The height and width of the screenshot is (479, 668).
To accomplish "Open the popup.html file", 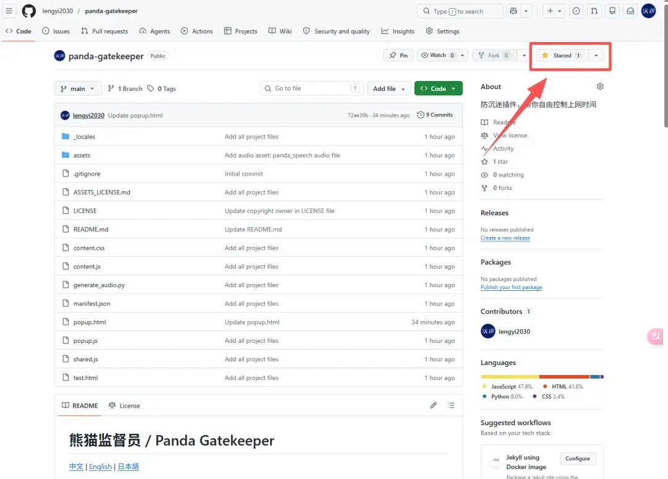I will [90, 322].
